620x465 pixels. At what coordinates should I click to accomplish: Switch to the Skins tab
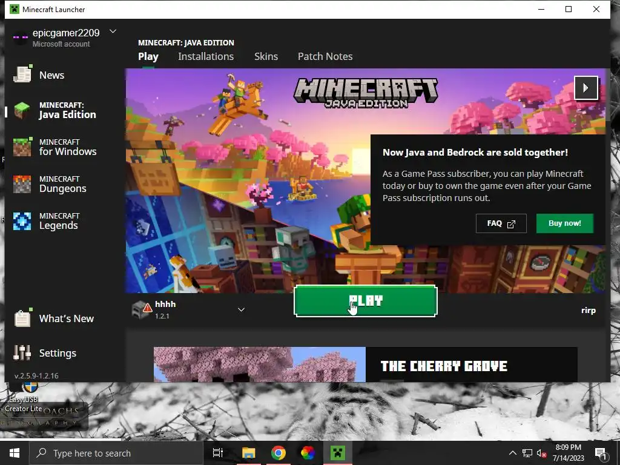[x=266, y=56]
